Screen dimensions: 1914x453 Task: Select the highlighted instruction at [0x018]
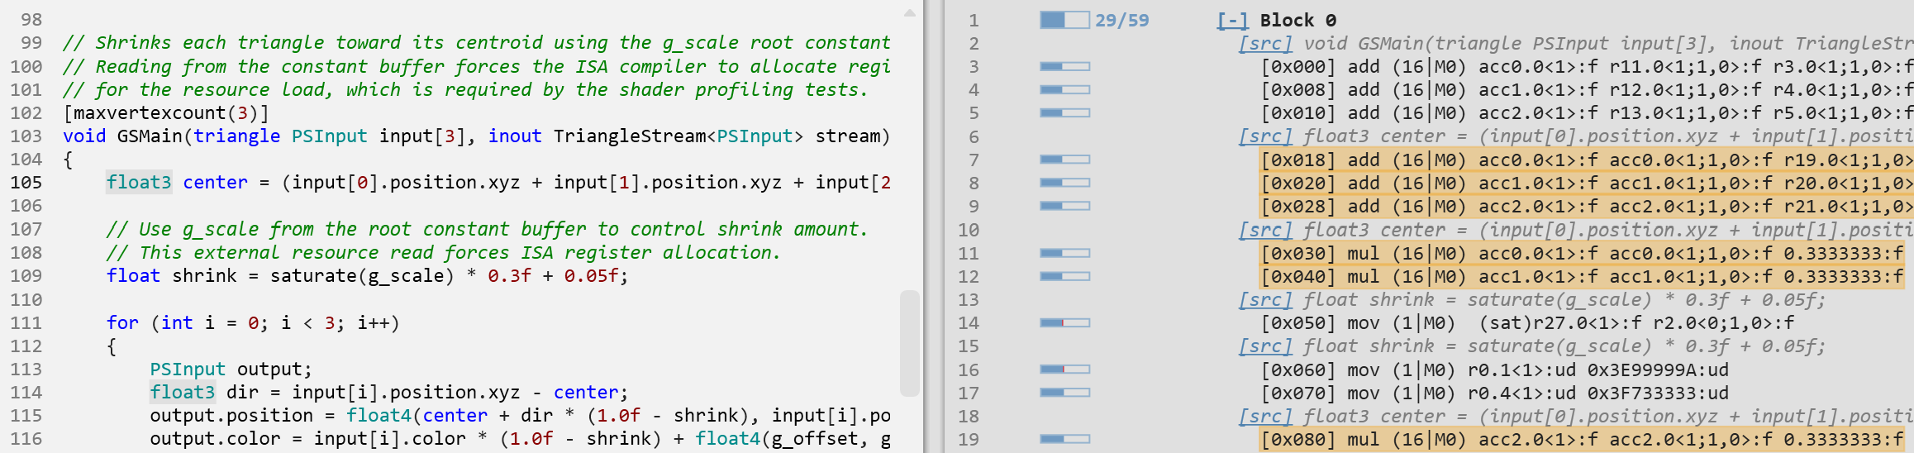[1587, 160]
